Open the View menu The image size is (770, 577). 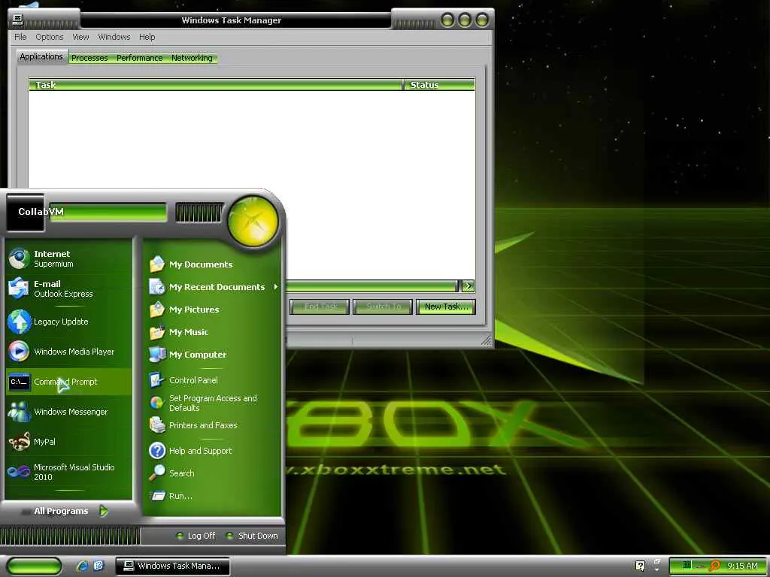point(80,37)
